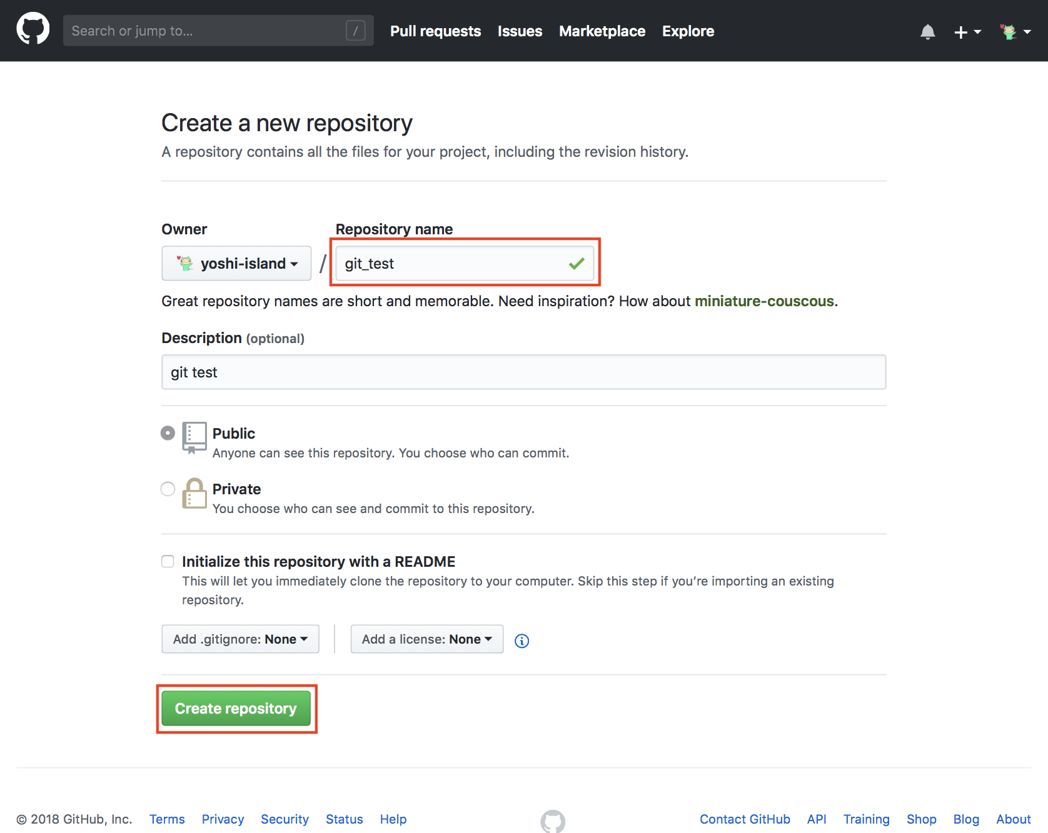Image resolution: width=1048 pixels, height=833 pixels.
Task: Open the Shop footer link
Action: (x=921, y=819)
